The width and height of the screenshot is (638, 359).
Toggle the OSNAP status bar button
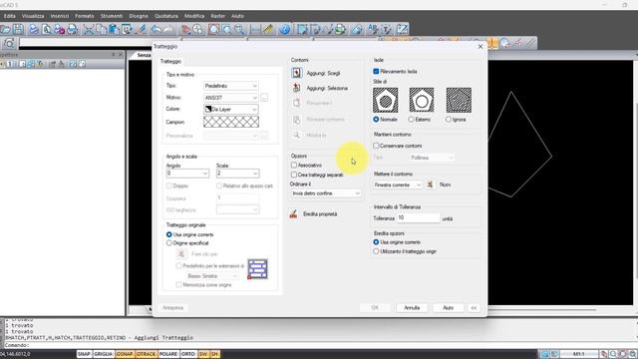point(125,354)
